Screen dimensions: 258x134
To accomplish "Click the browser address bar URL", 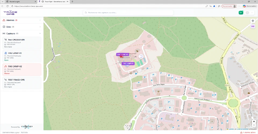I will [x=29, y=6].
